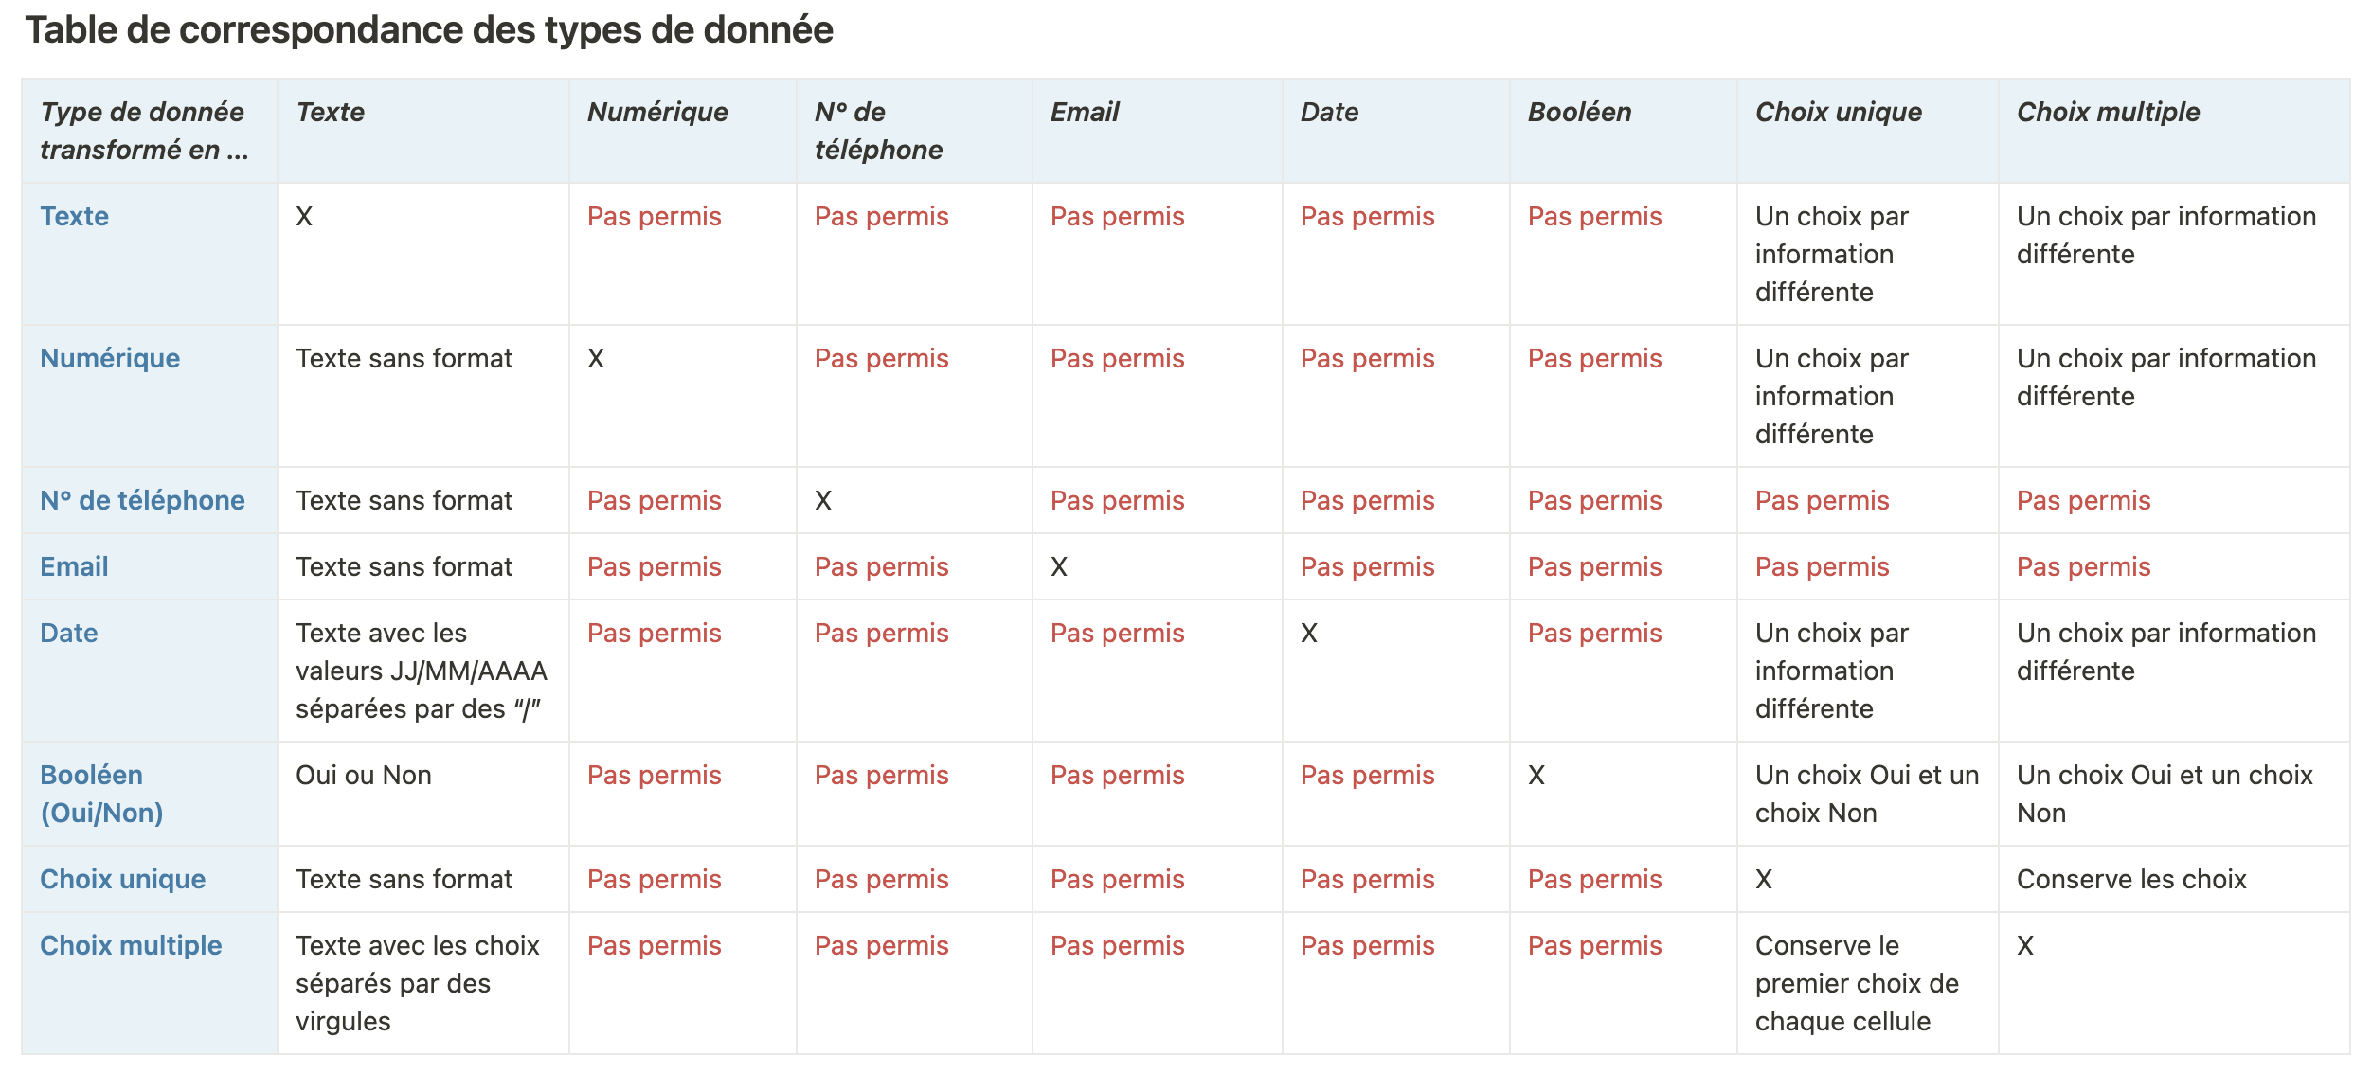Image resolution: width=2372 pixels, height=1074 pixels.
Task: Click the 'Booléen (Oui/Non)' row header
Action: point(101,794)
